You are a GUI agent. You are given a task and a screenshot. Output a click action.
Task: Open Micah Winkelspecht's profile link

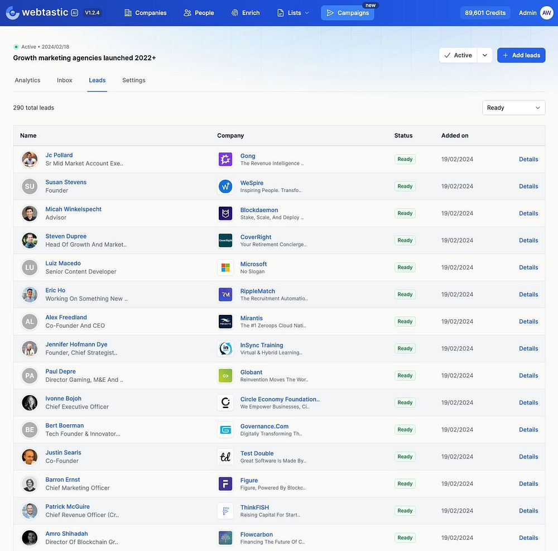[73, 209]
